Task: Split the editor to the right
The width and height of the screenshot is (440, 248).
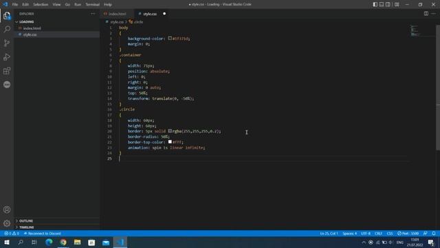Action: pyautogui.click(x=426, y=14)
